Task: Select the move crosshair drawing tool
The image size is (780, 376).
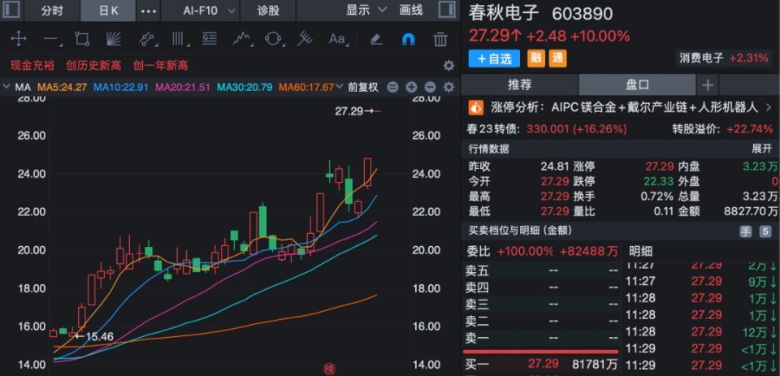Action: 19,38
